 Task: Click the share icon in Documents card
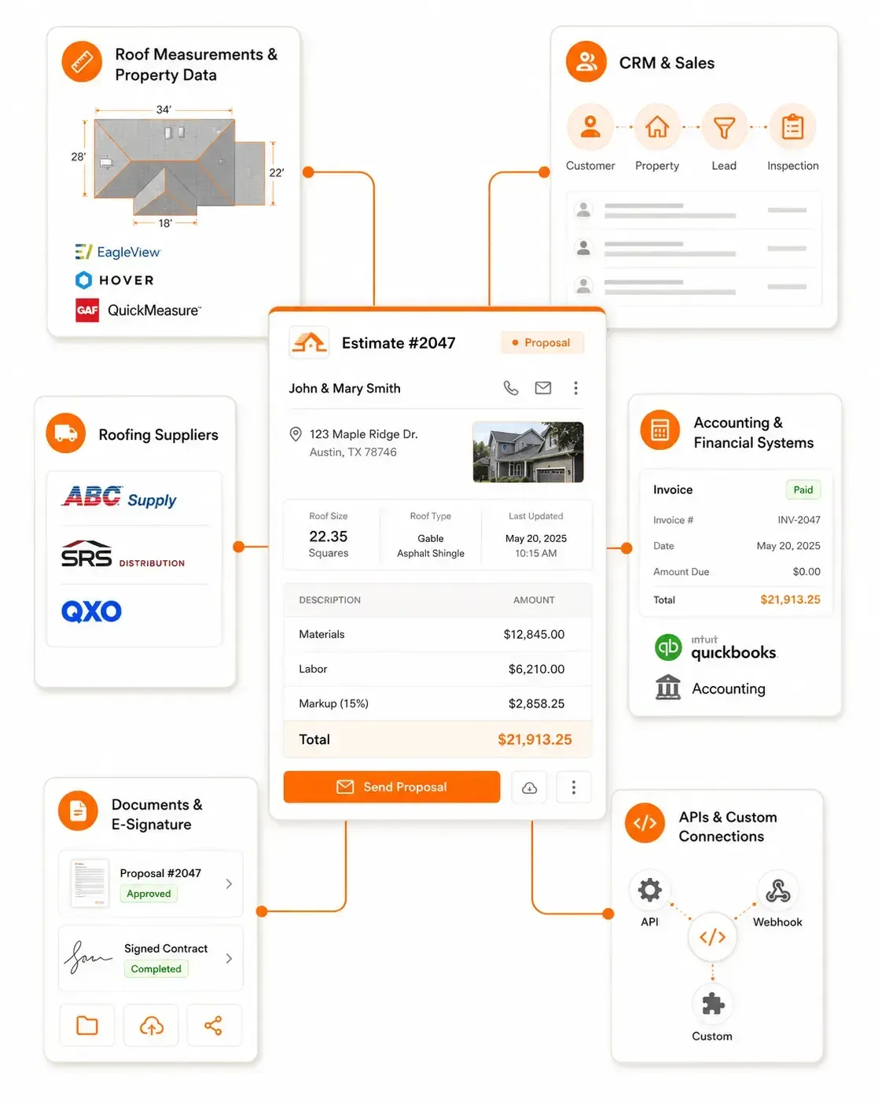213,1025
